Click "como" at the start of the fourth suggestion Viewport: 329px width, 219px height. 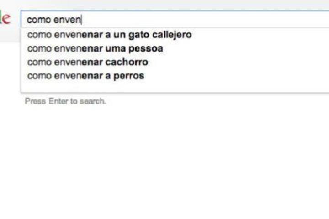click(x=39, y=76)
